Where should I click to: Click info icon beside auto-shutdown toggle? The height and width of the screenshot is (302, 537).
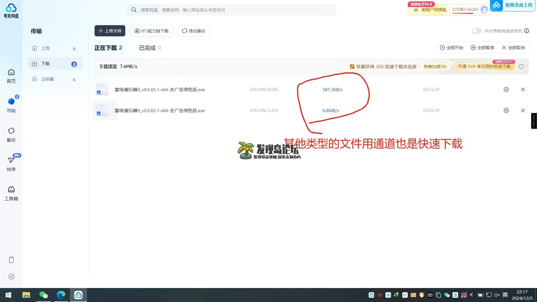click(527, 31)
